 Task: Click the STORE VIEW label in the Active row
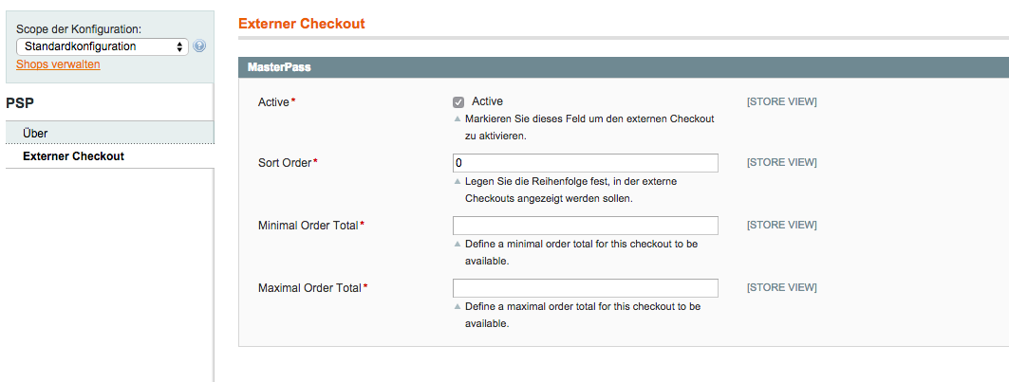(x=781, y=101)
